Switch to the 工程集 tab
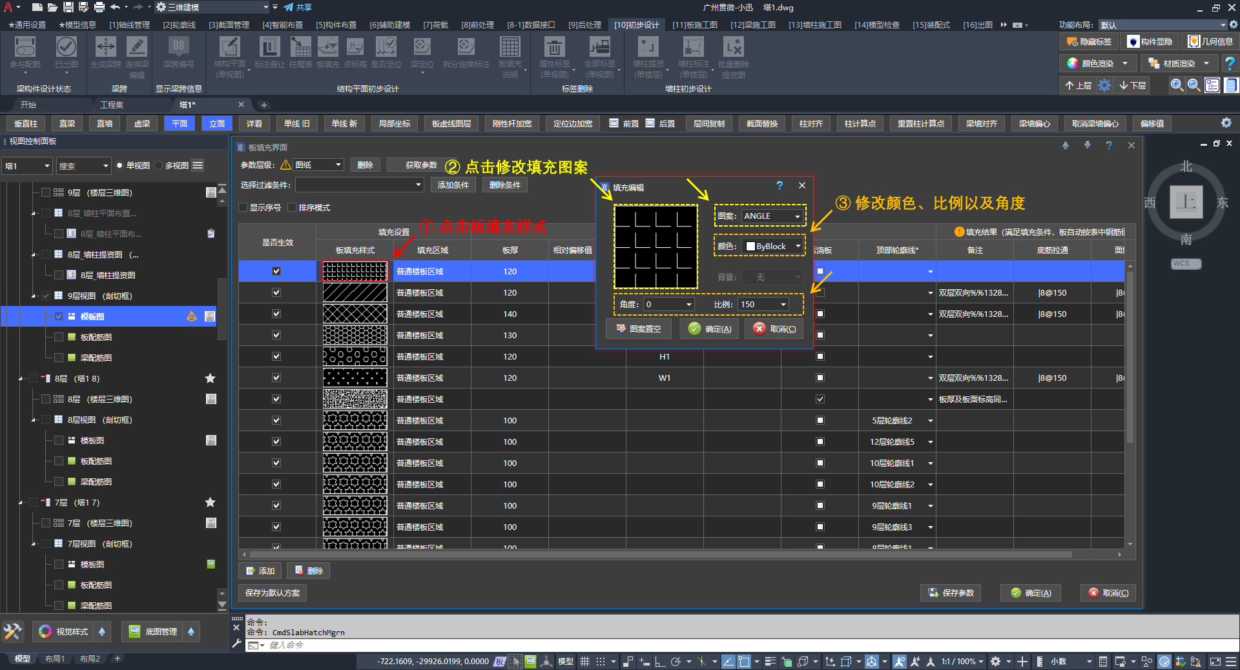 click(x=112, y=105)
